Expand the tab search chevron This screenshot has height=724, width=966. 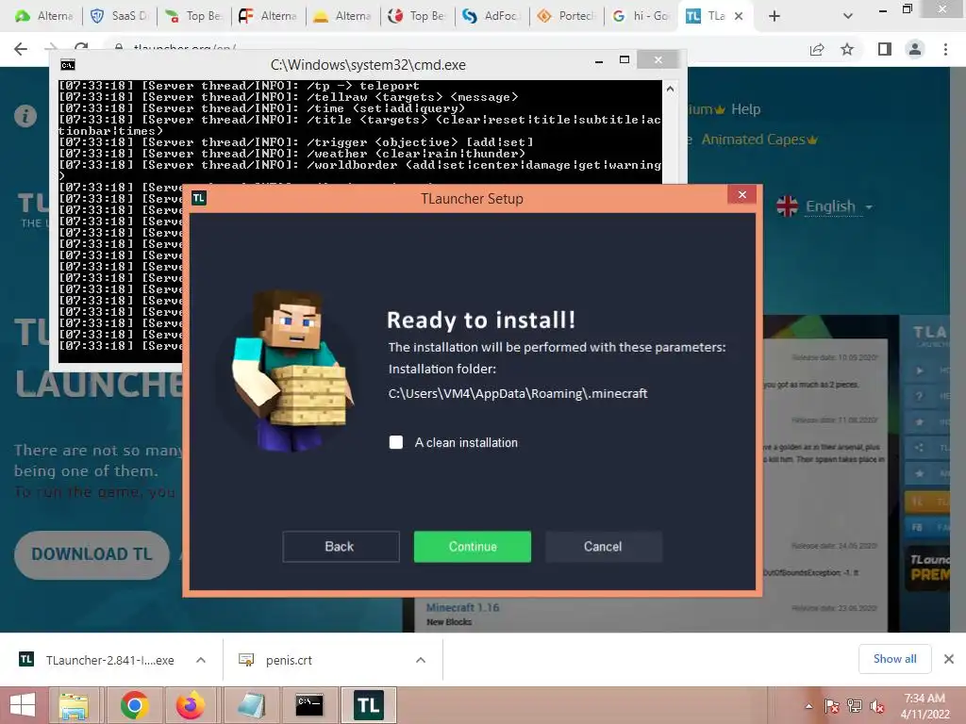click(848, 16)
